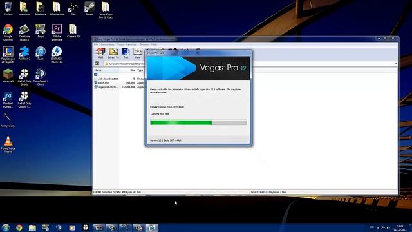The image size is (412, 232).
Task: Launch Call of Duty Ghosts shortcut next to Minecraft
Action: click(x=24, y=77)
